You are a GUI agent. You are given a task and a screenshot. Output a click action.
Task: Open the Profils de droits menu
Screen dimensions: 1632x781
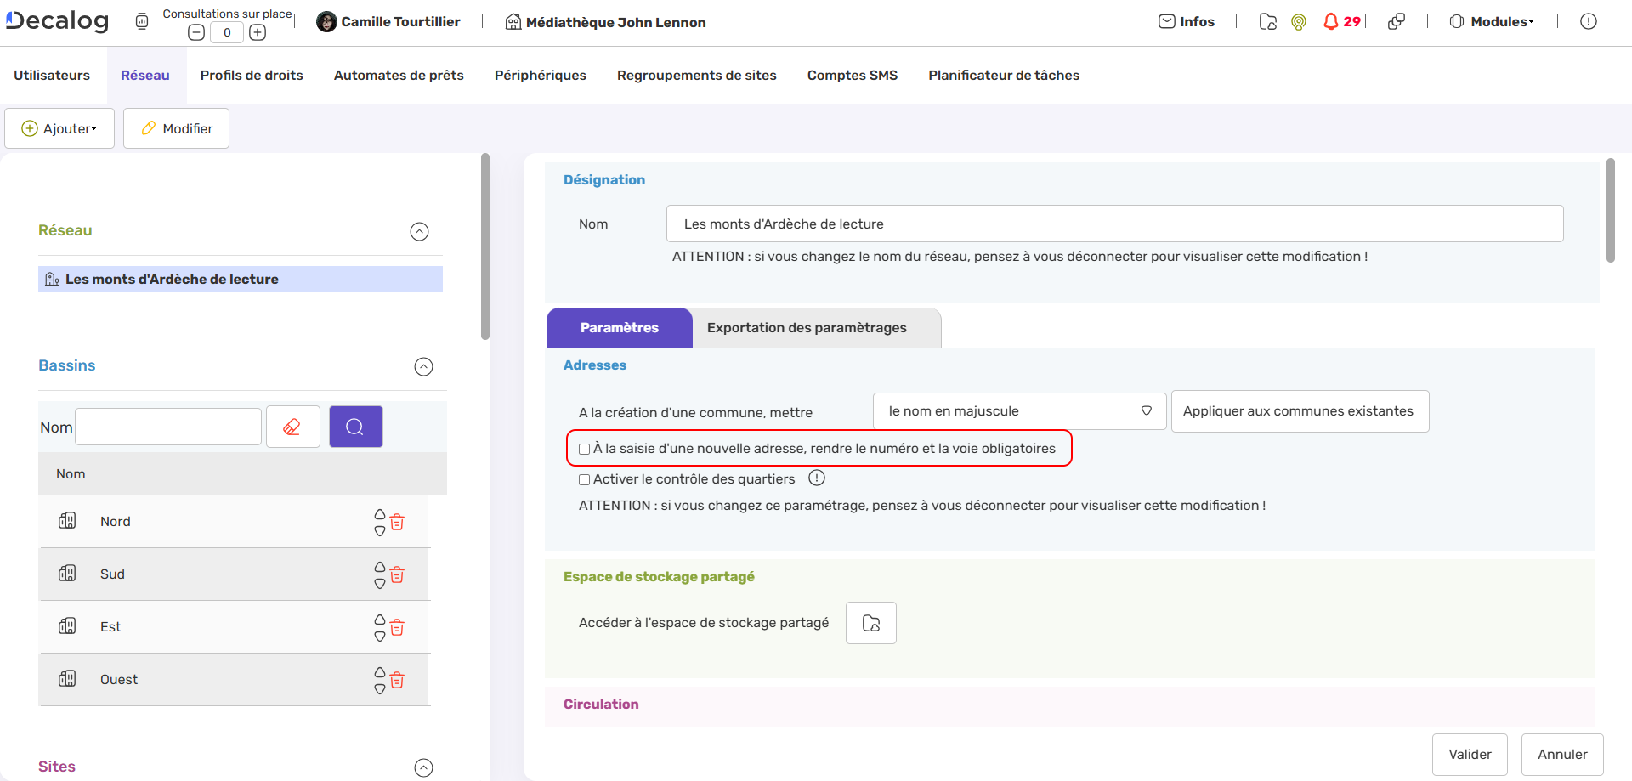tap(252, 76)
